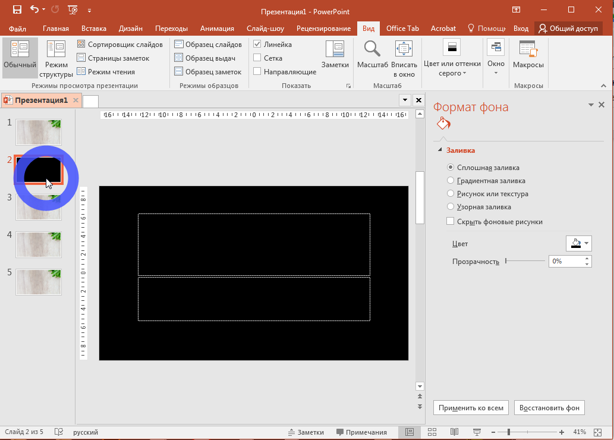This screenshot has width=614, height=440.
Task: Click the Применить ко всем button
Action: (x=471, y=408)
